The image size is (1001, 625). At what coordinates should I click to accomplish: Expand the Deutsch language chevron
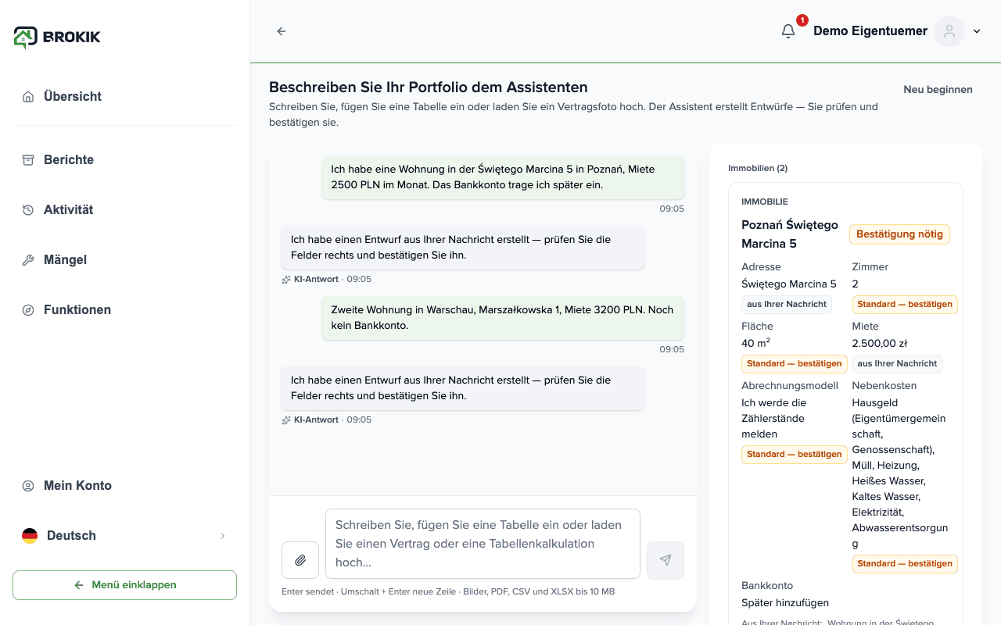click(223, 536)
